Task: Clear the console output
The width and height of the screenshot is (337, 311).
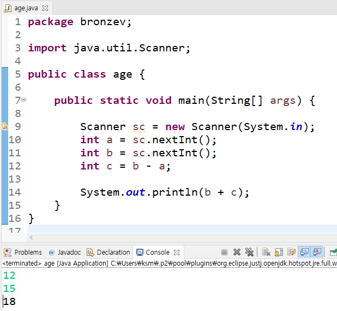Action: (x=266, y=252)
